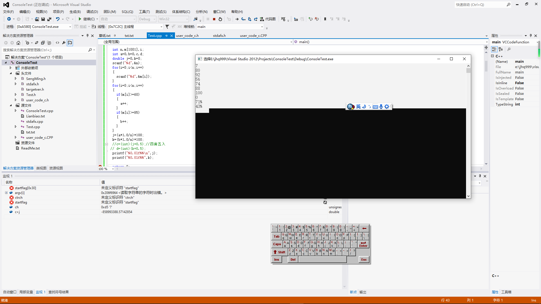Undo the last edit with Undo icon
The image size is (541, 304).
pyautogui.click(x=58, y=19)
